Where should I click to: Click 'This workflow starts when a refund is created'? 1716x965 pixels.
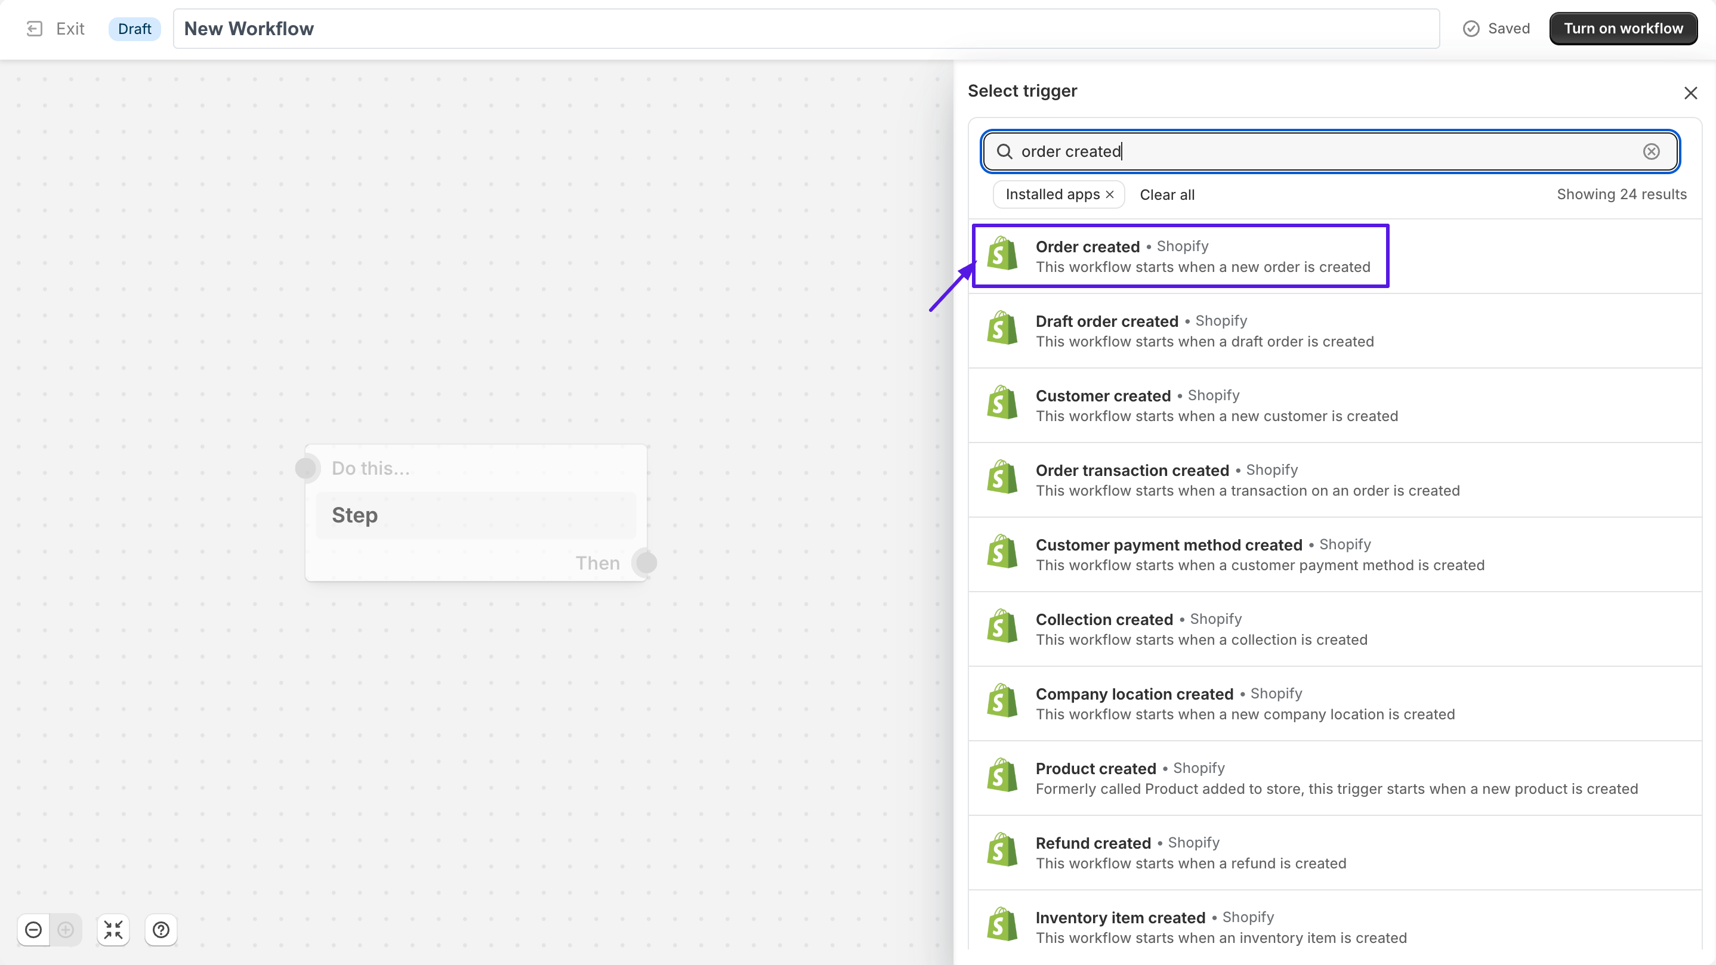click(x=1191, y=864)
